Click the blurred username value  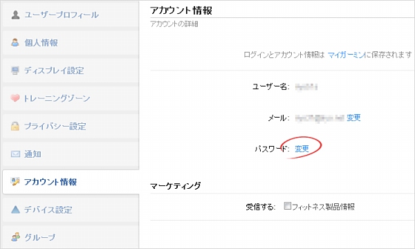[x=306, y=86]
